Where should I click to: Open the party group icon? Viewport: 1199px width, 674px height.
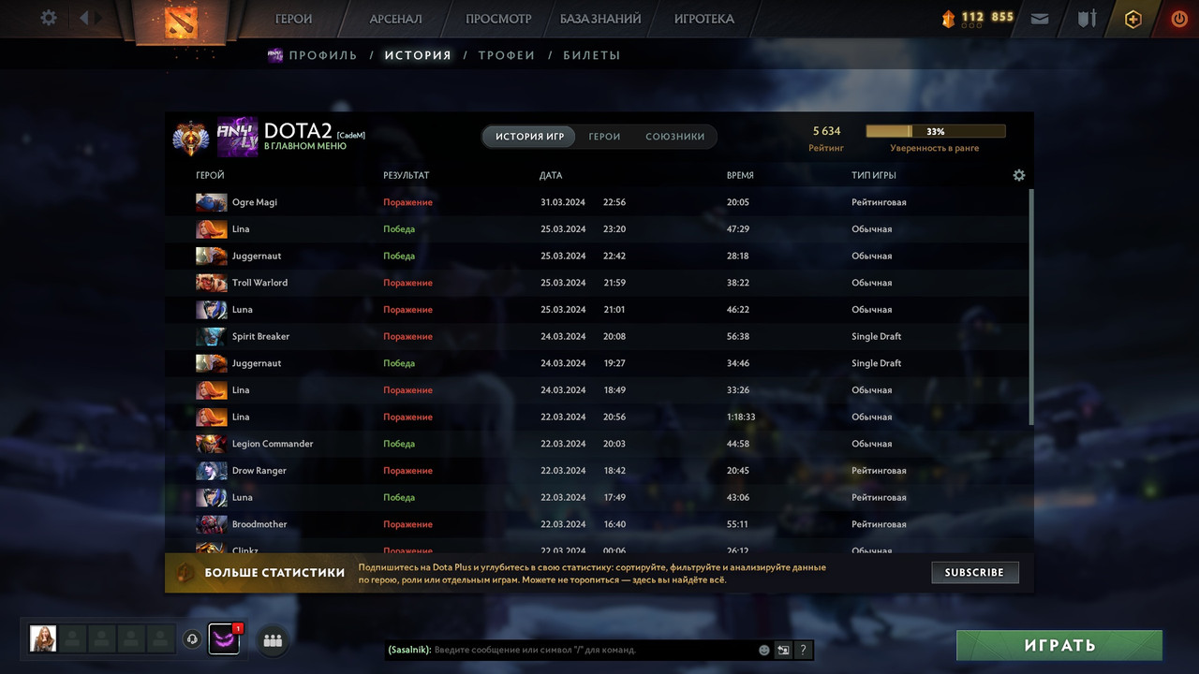(x=273, y=640)
